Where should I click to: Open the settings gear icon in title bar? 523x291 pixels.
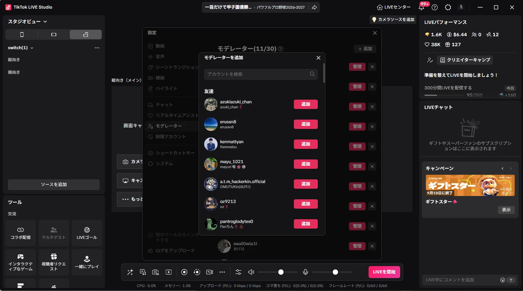click(448, 7)
